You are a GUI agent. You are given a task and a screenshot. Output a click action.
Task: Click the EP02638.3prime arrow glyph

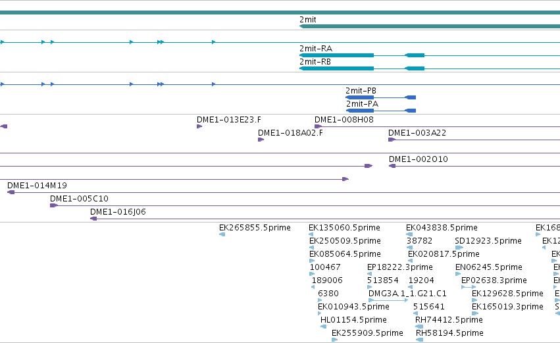[x=469, y=287]
